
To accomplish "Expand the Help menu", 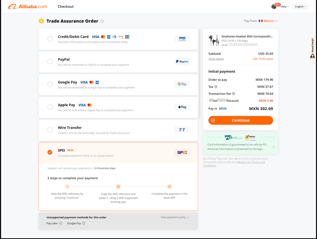I will pos(285,6).
